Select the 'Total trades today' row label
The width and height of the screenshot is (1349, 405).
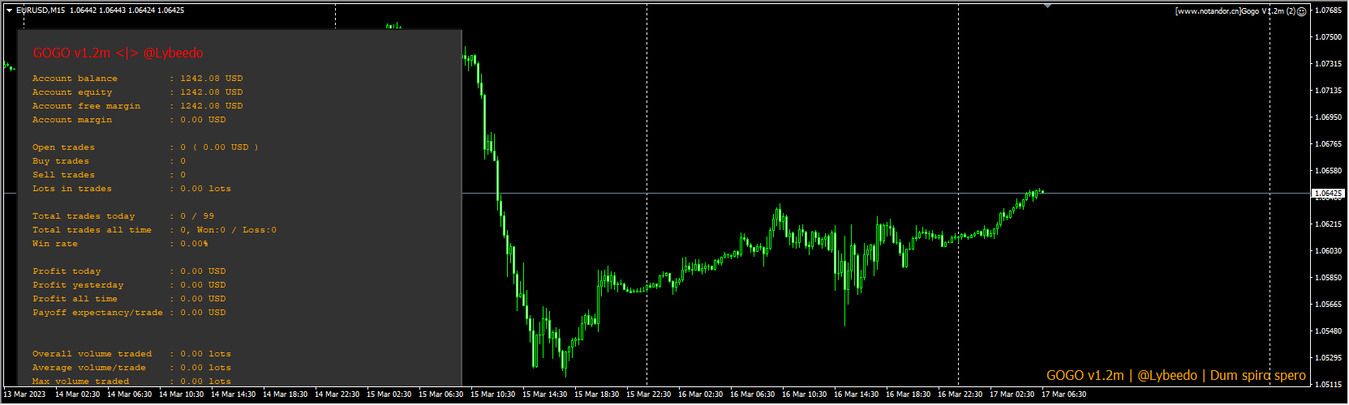[x=84, y=216]
